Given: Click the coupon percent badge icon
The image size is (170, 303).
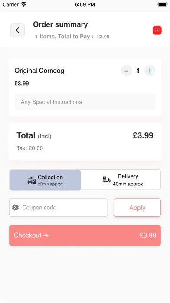Looking at the screenshot, I should point(16,208).
